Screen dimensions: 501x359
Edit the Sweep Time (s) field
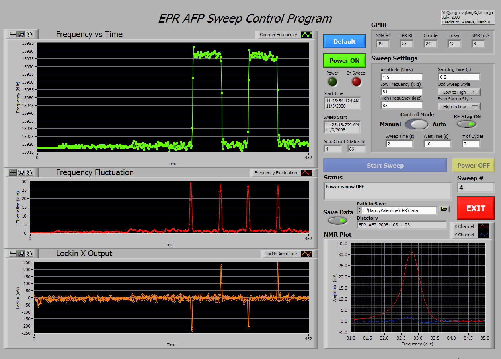coord(399,143)
